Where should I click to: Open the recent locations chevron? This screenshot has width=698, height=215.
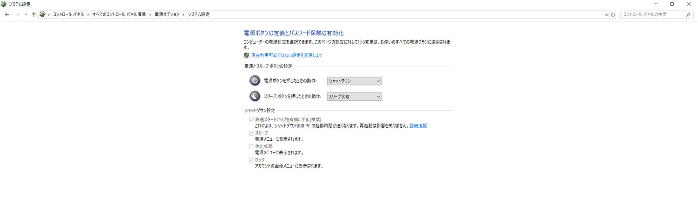(x=26, y=14)
